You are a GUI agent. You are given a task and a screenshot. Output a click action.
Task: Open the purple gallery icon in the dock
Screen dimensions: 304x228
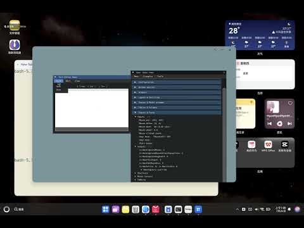[x=115, y=210]
